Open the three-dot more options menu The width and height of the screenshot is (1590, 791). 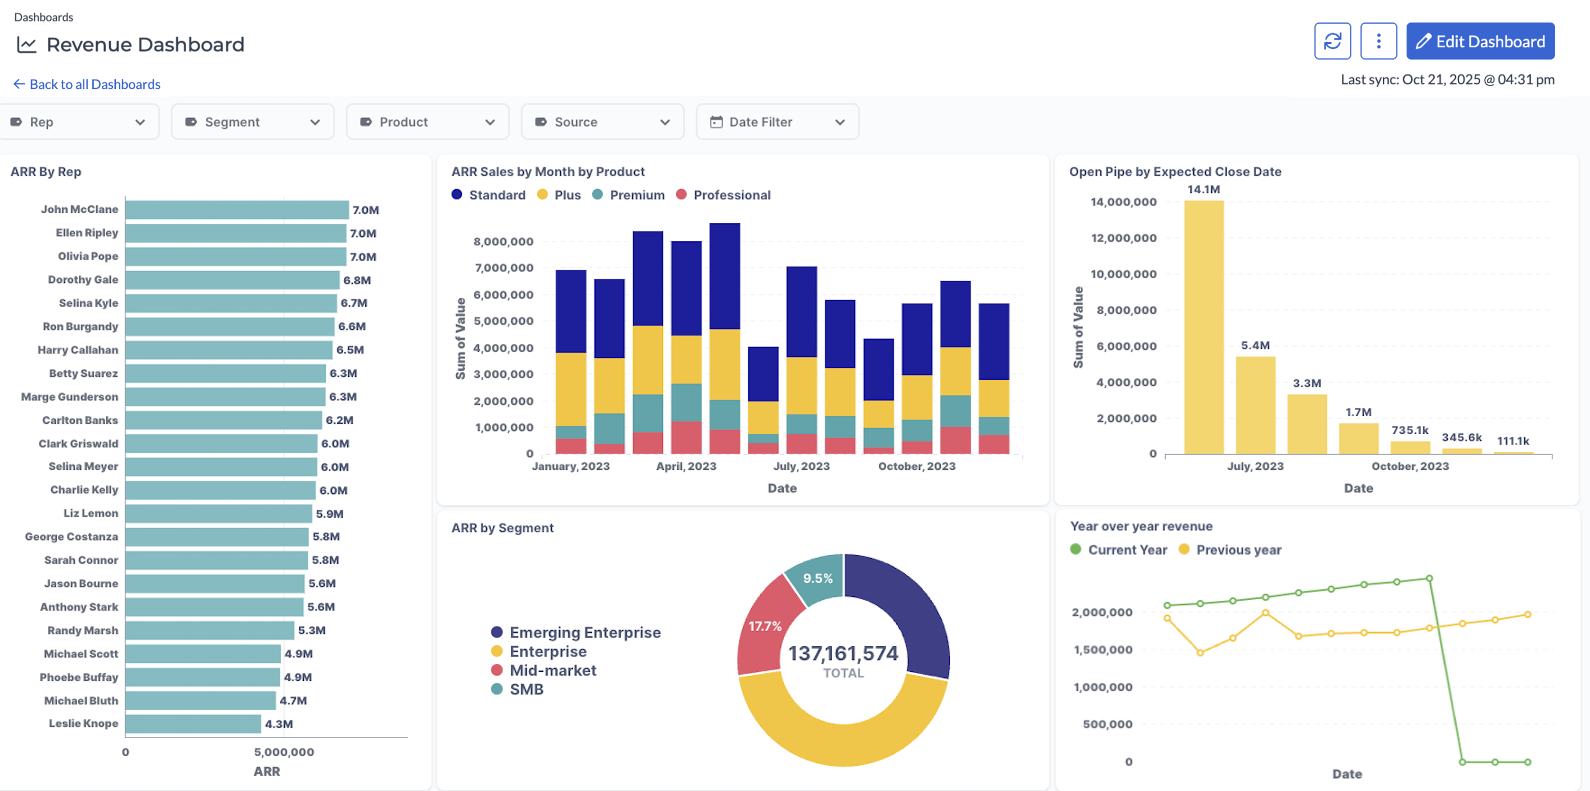pos(1378,41)
